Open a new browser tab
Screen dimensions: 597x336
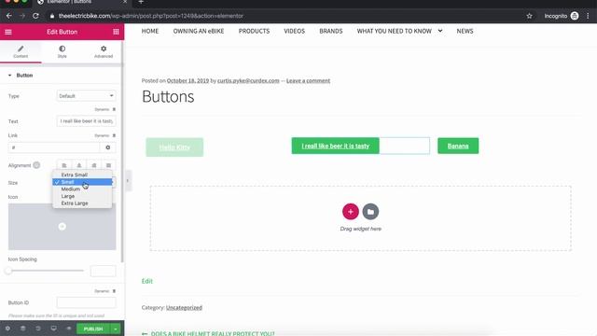tap(141, 2)
